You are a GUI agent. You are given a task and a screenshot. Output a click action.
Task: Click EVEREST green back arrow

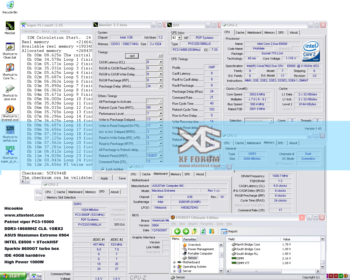tap(177, 231)
